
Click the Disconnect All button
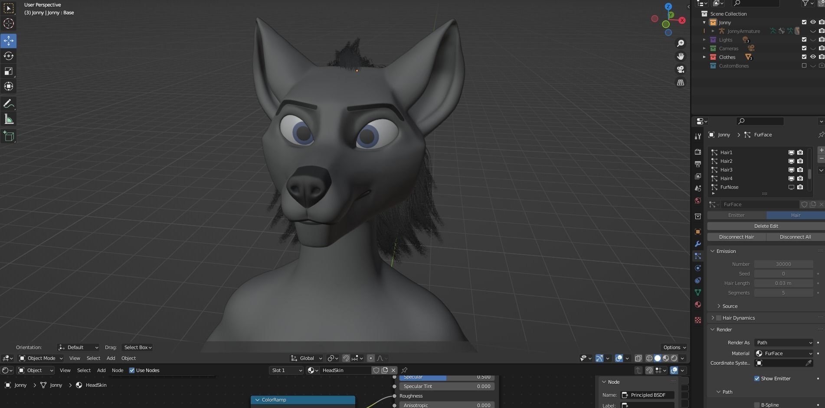click(796, 237)
